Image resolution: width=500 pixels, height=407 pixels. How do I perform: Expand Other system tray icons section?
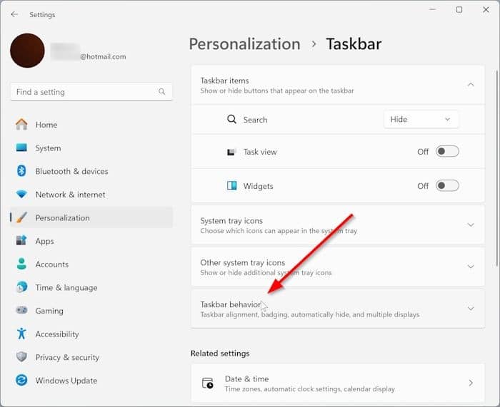point(470,267)
